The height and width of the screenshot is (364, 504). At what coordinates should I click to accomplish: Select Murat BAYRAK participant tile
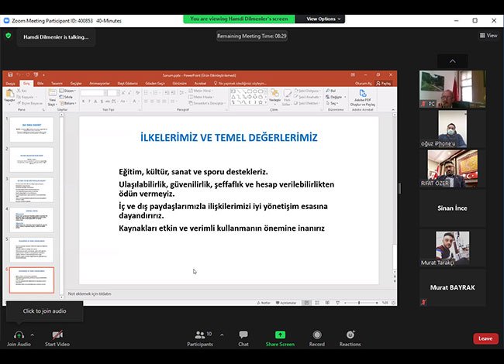click(452, 287)
